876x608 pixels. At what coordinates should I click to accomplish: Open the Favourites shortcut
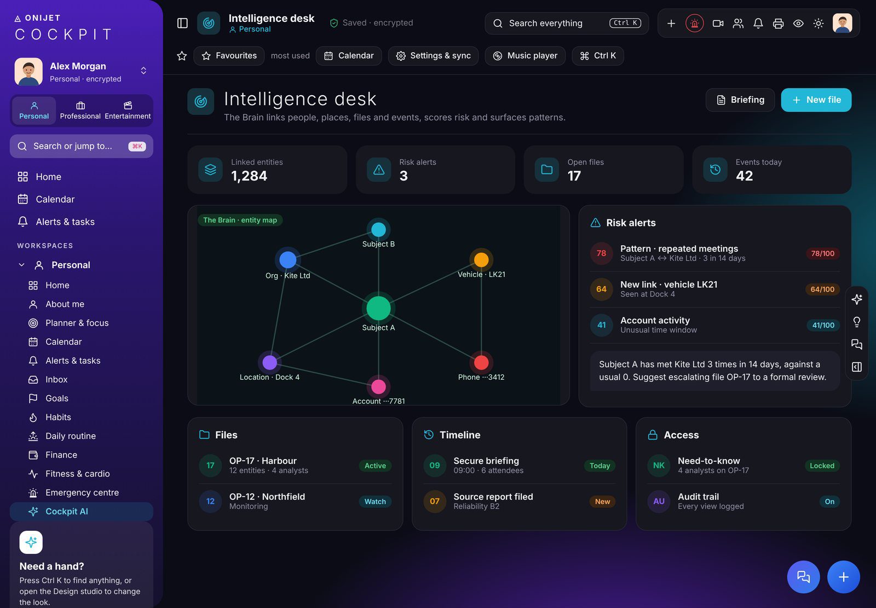(x=229, y=56)
